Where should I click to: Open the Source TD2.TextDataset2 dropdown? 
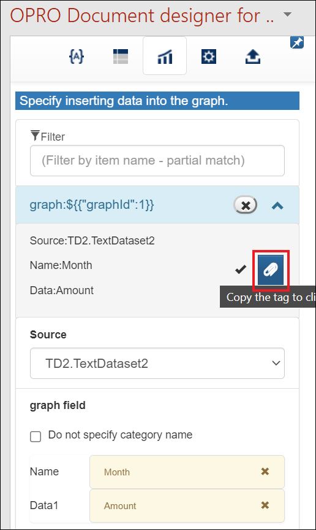[157, 364]
